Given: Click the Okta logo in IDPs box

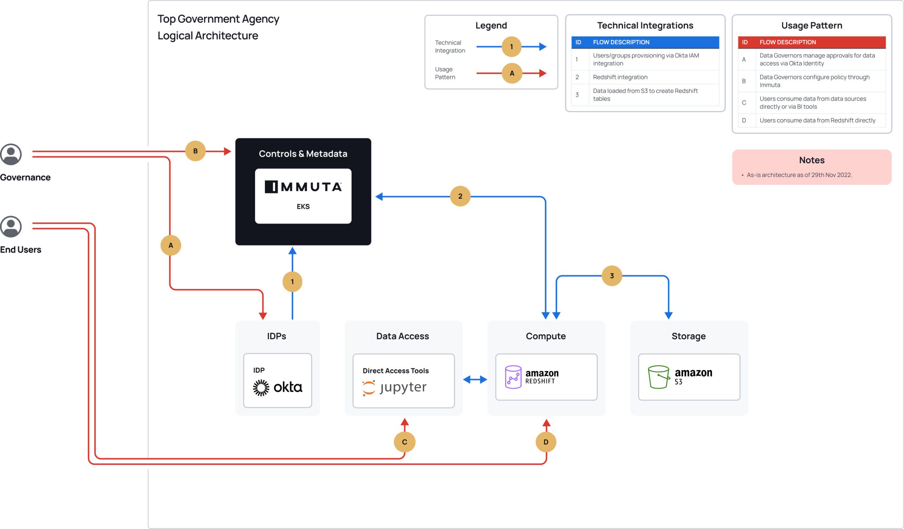Looking at the screenshot, I should click(x=278, y=388).
